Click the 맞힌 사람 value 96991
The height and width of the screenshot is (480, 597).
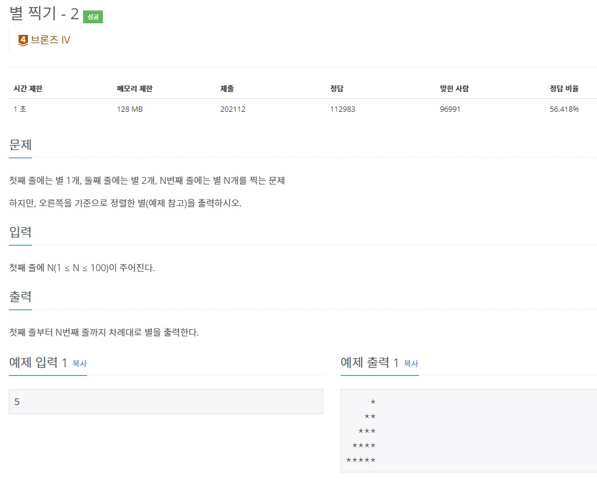click(449, 109)
